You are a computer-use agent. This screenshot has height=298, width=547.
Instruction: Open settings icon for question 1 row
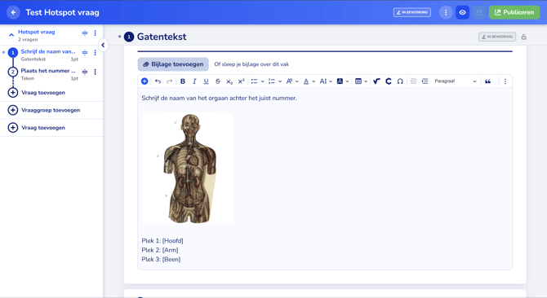85,52
